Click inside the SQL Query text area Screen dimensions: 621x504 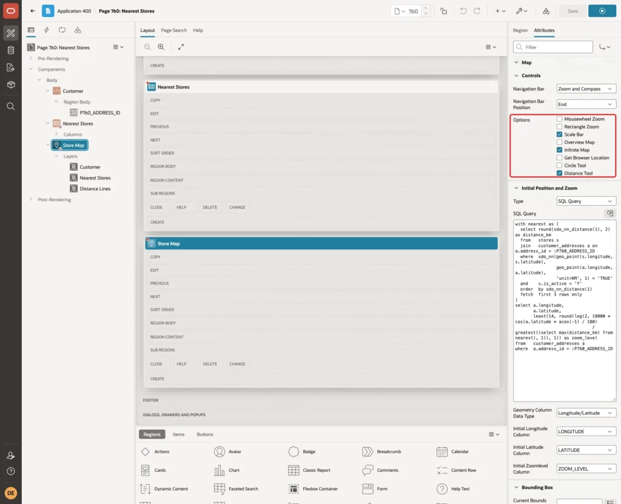pos(565,310)
